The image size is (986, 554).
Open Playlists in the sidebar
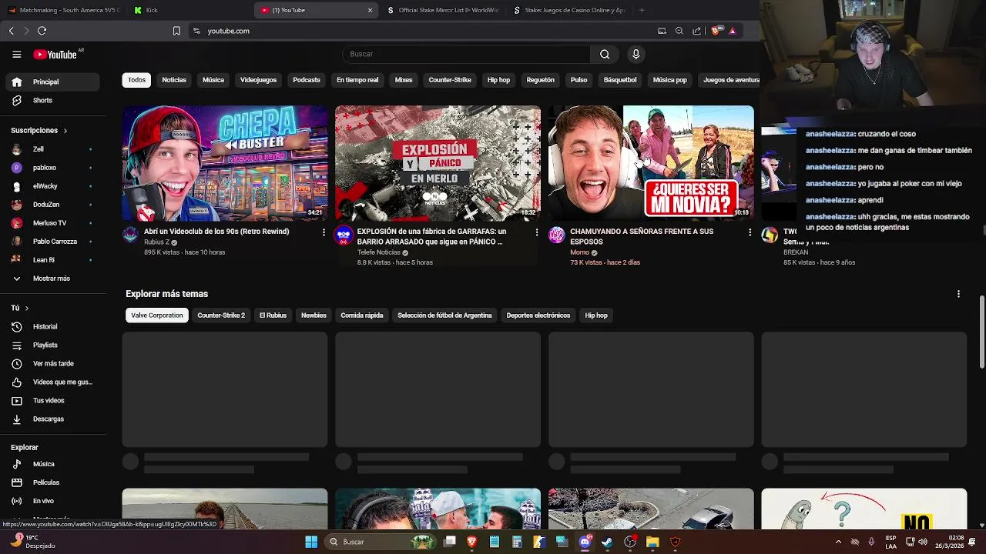tap(52, 345)
